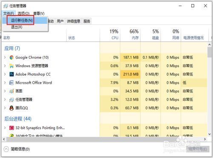The height and width of the screenshot is (158, 213).
Task: Click the vertical scrollbar down arrow
Action: pyautogui.click(x=210, y=134)
